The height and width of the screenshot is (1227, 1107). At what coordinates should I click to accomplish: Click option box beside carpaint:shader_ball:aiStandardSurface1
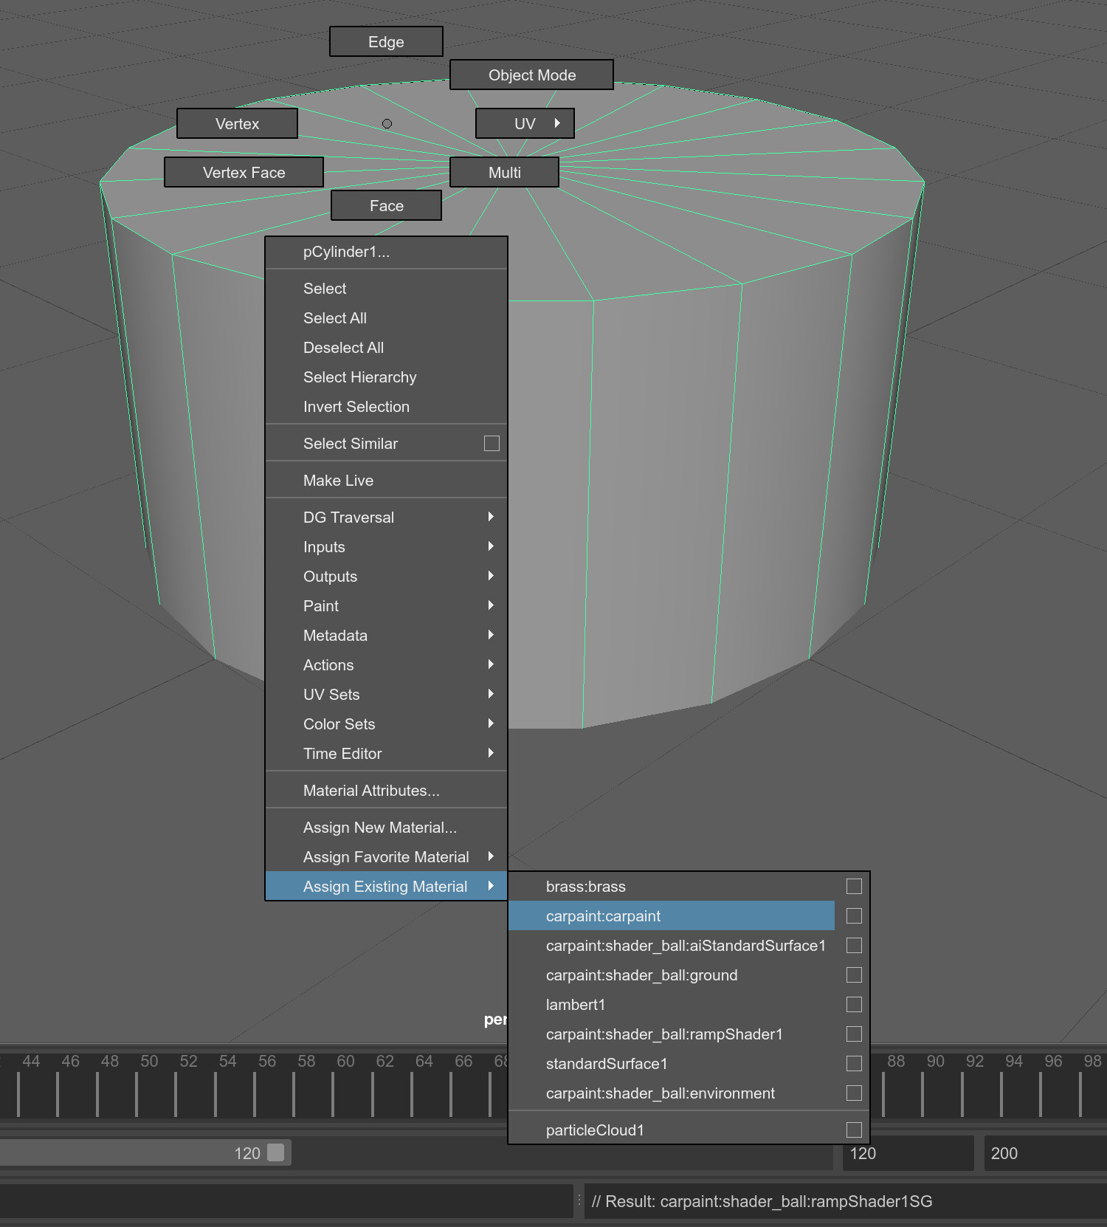pos(854,945)
